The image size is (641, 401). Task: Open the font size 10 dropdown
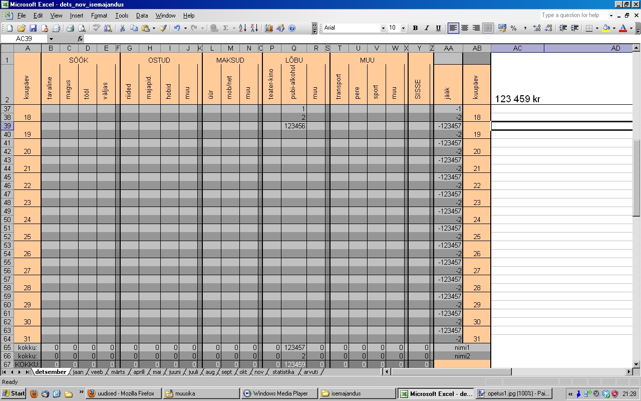point(404,28)
